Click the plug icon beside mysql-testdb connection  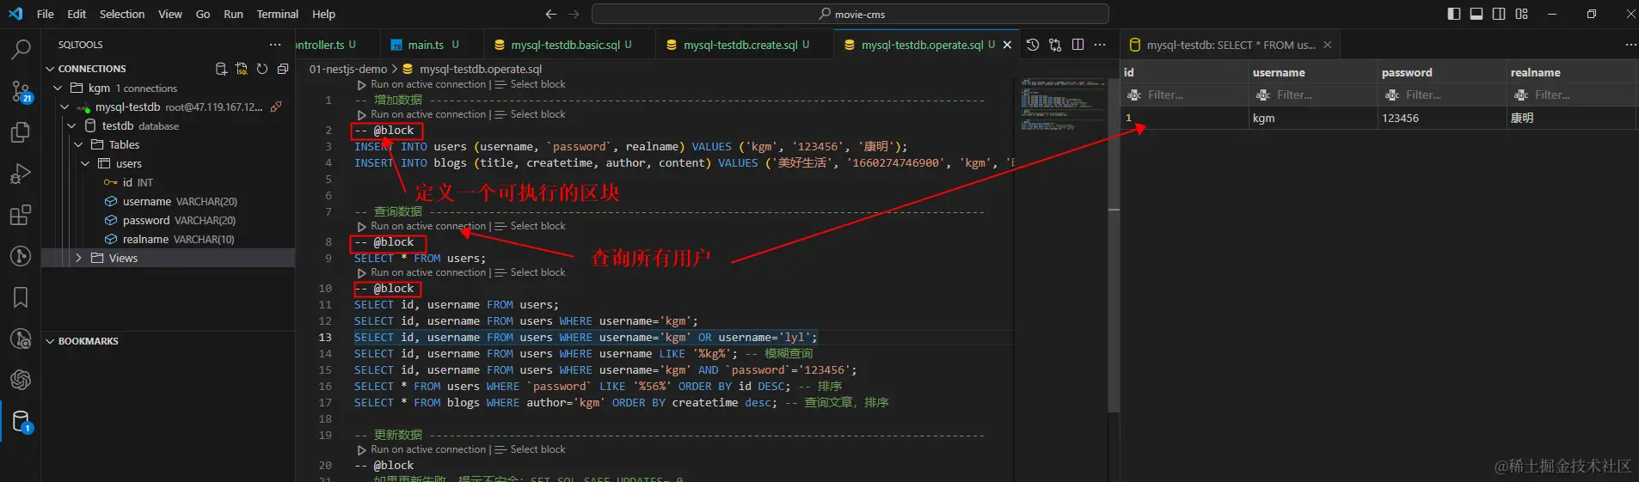276,107
